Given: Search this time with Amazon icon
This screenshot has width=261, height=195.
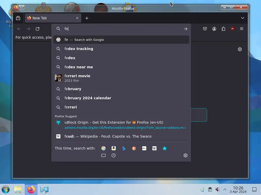Looking at the screenshot, I should (113, 148).
